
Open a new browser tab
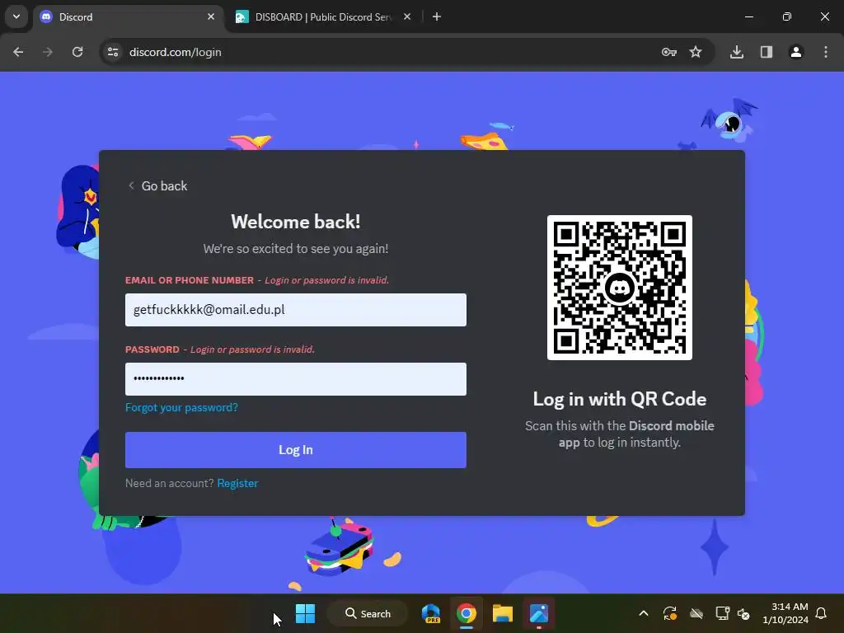(x=437, y=16)
